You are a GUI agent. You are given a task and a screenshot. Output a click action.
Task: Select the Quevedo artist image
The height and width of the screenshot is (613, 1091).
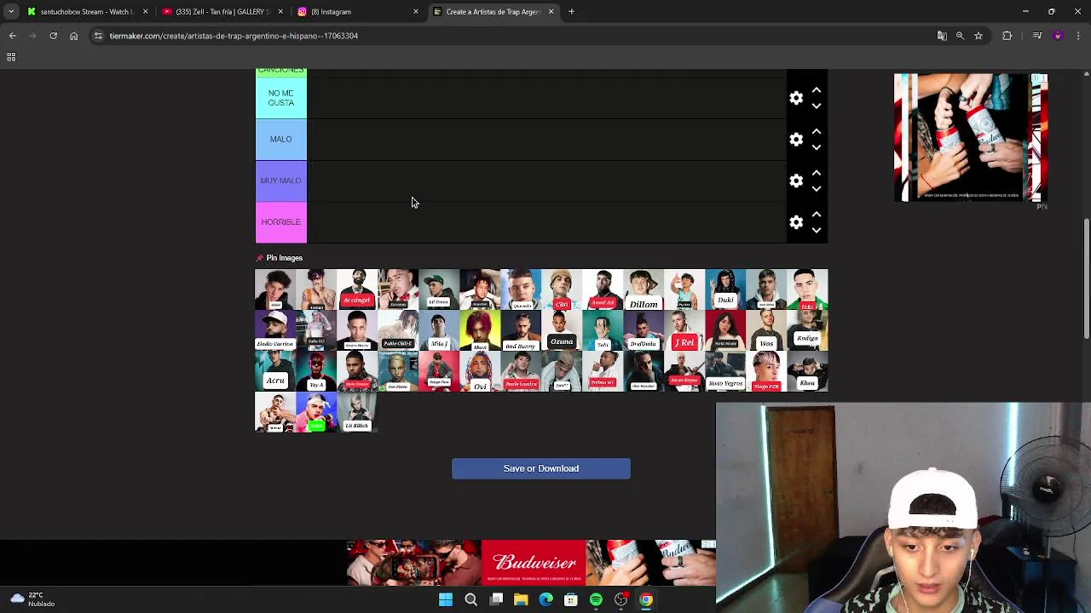click(x=521, y=289)
